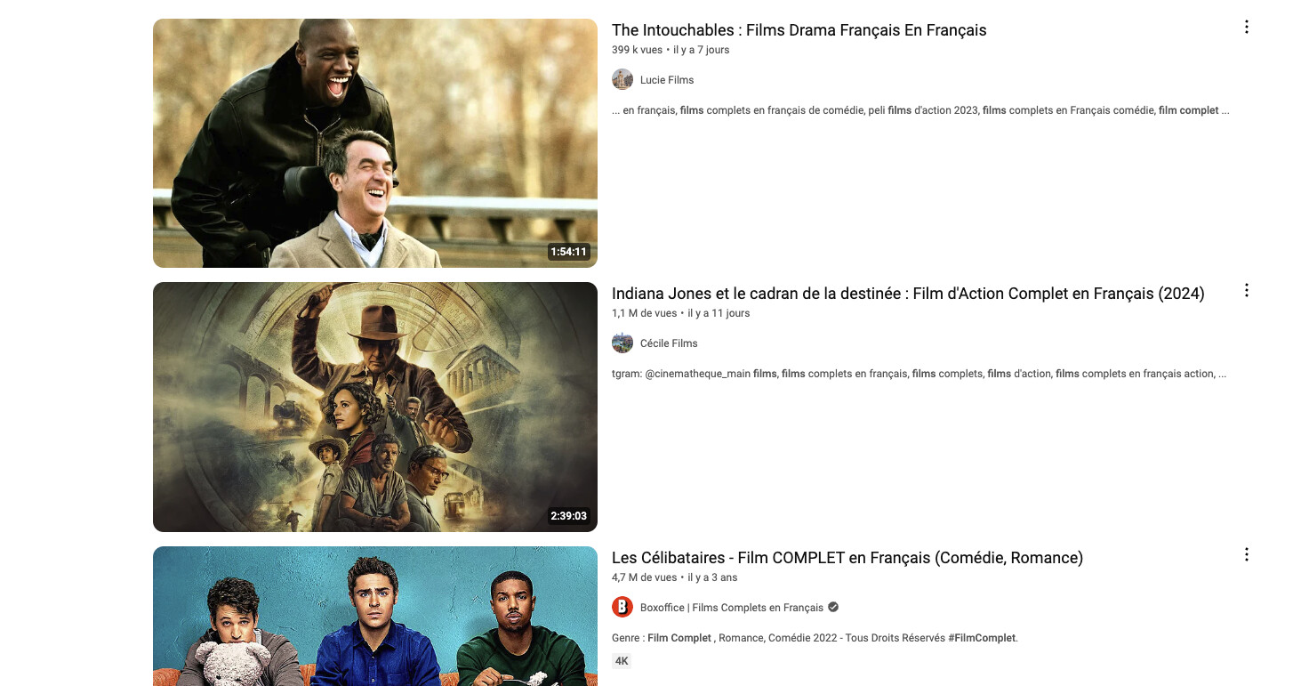This screenshot has height=686, width=1293.
Task: Open more options for Les Célibataires video
Action: pos(1246,554)
